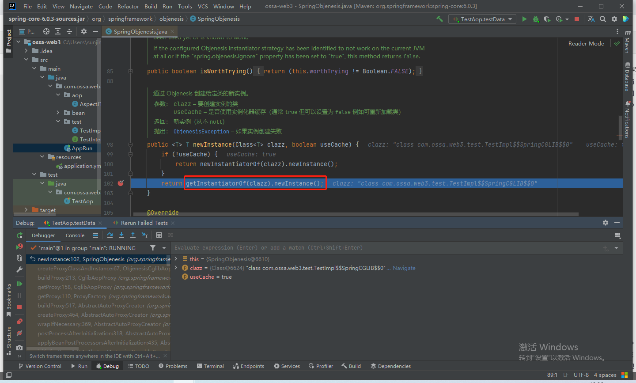Open Debug panel settings gear

pyautogui.click(x=606, y=223)
